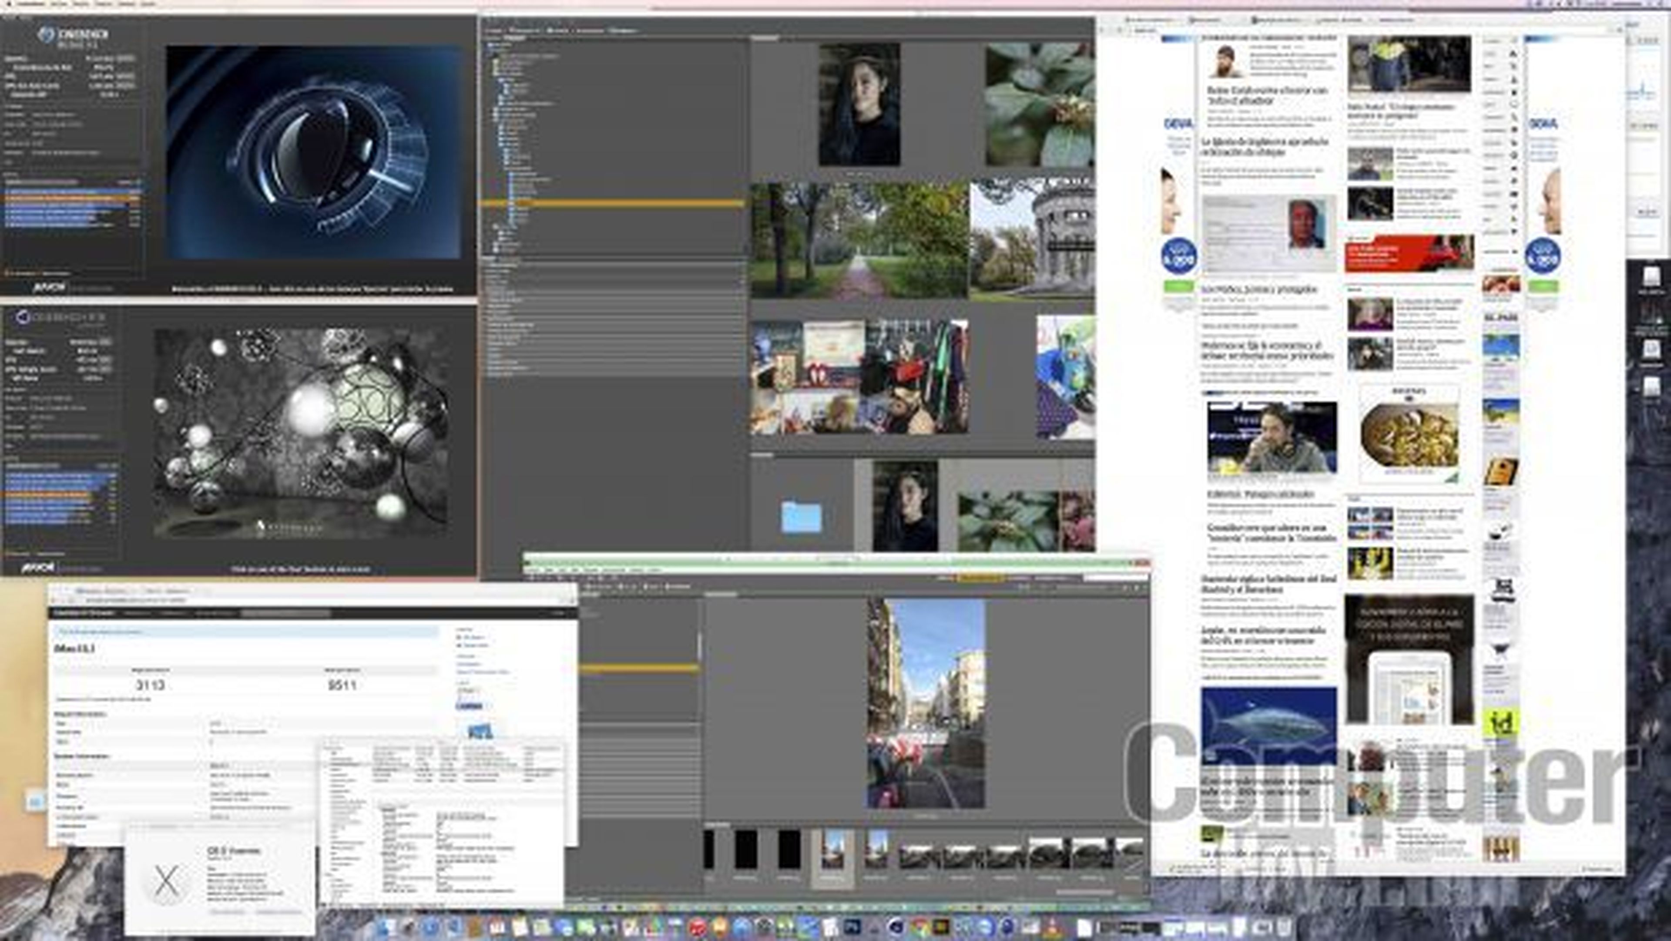The height and width of the screenshot is (941, 1671).
Task: Open Cinema 4D from the Dock
Action: click(896, 928)
